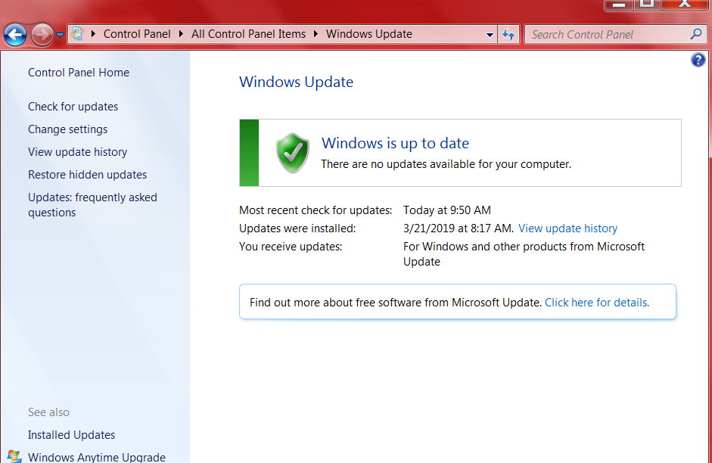Expand arrow after Control Panel breadcrumb

(181, 33)
